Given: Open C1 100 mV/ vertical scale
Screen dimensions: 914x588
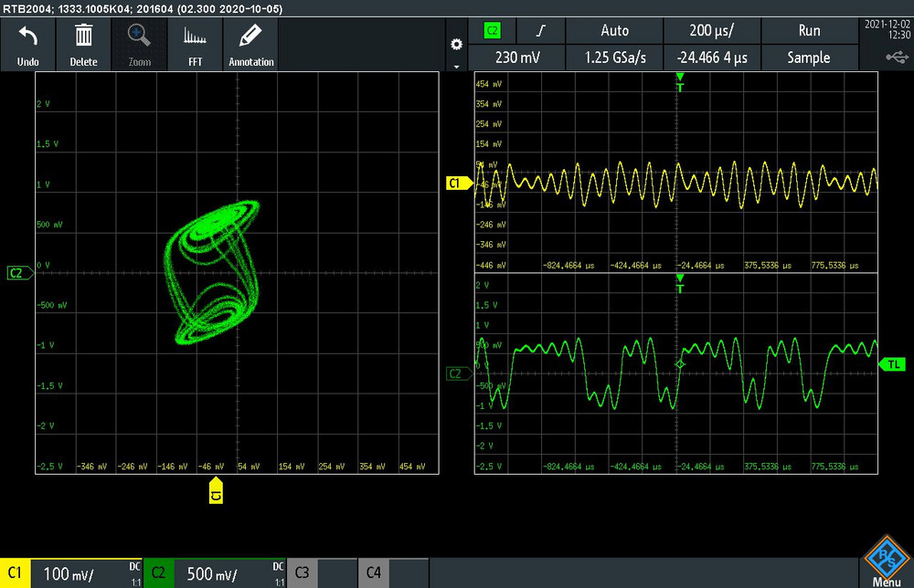Looking at the screenshot, I should (x=86, y=574).
